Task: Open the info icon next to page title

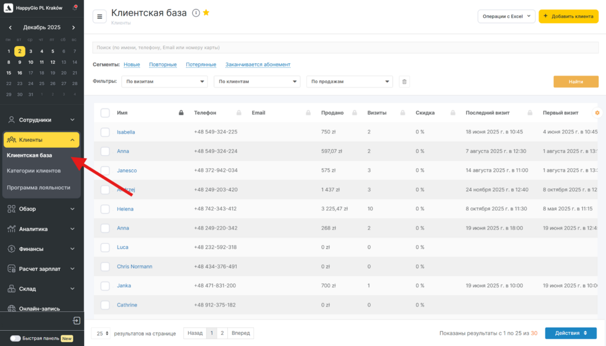Action: [196, 13]
